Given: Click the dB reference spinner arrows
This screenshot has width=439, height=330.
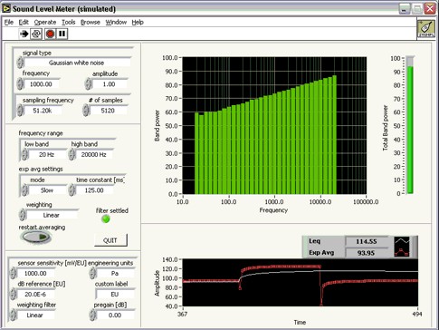Looking at the screenshot, I should pos(13,294).
